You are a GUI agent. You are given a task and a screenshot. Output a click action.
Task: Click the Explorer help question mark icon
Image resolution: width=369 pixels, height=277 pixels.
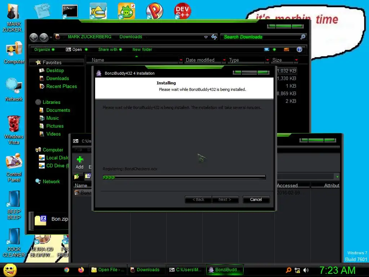[299, 49]
